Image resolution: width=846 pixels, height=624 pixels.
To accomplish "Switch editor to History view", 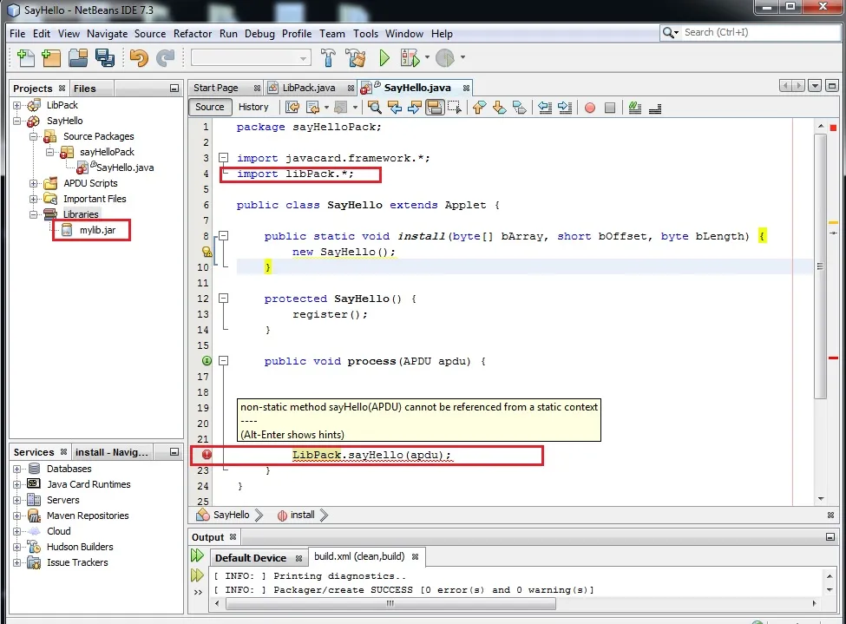I will [x=253, y=108].
